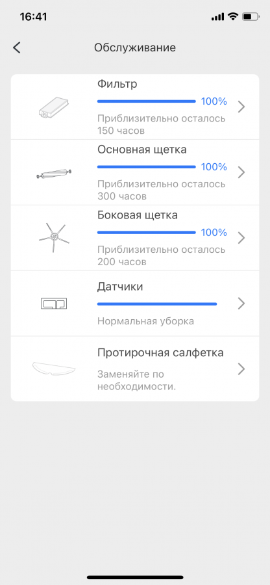Tap the Wi-Fi status icon
Screen dimensions: 270x585
click(x=233, y=16)
